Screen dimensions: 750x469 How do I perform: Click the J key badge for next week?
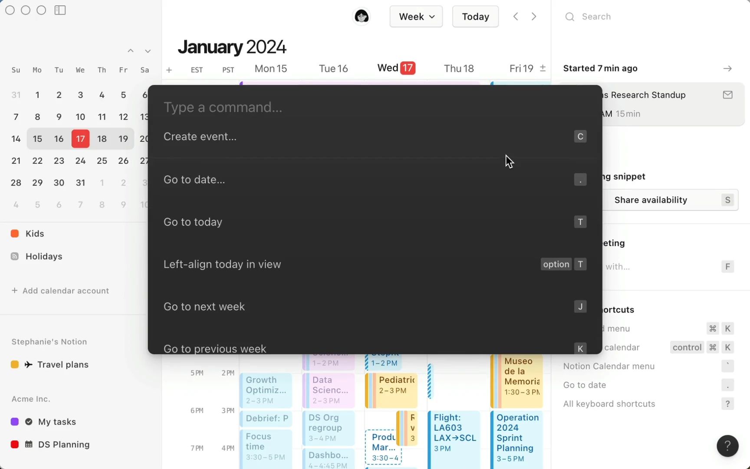(580, 307)
